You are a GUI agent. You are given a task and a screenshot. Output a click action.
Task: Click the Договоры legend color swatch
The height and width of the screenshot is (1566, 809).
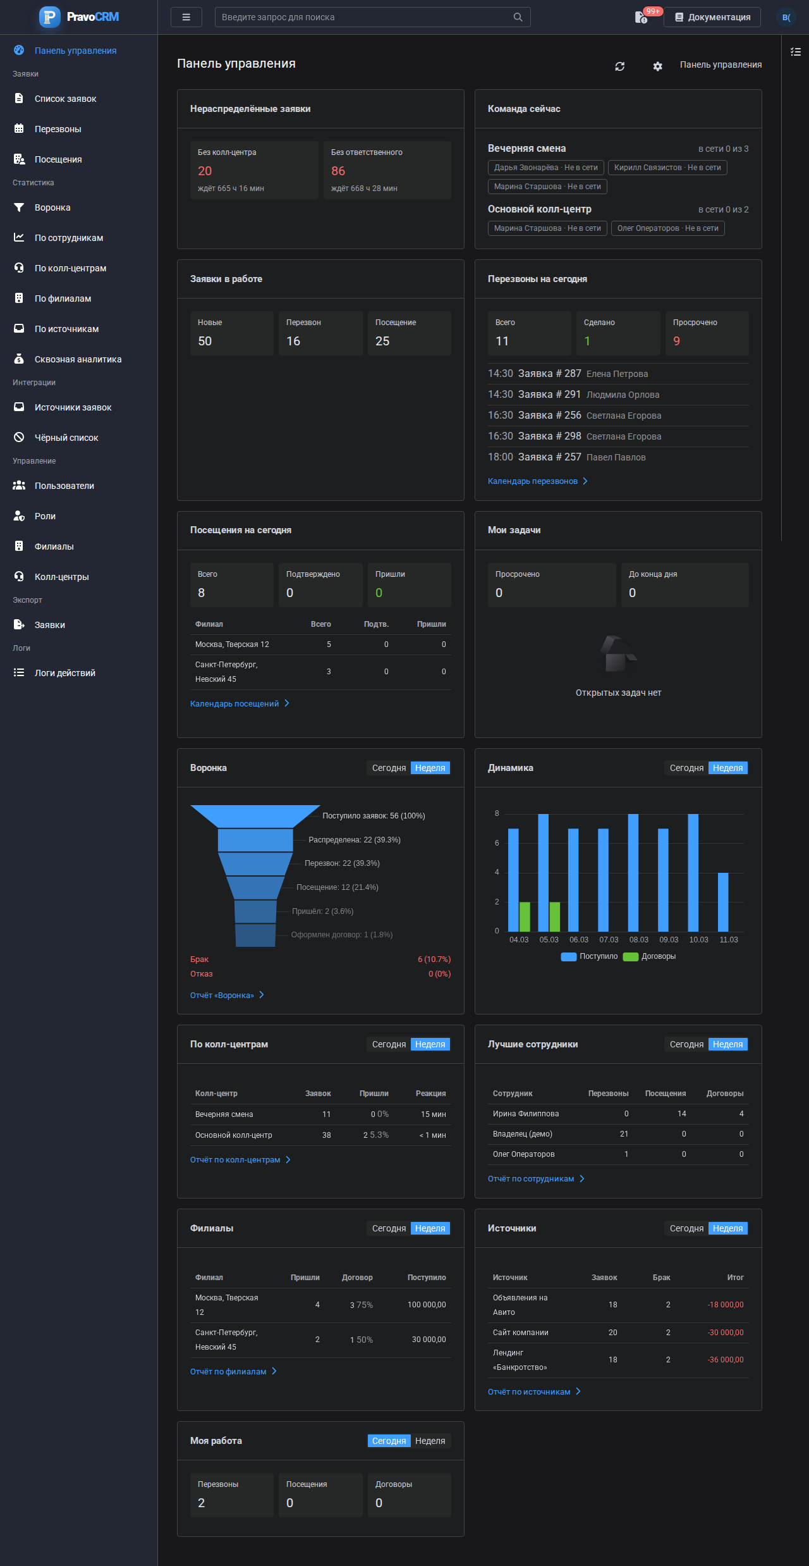[x=631, y=957]
